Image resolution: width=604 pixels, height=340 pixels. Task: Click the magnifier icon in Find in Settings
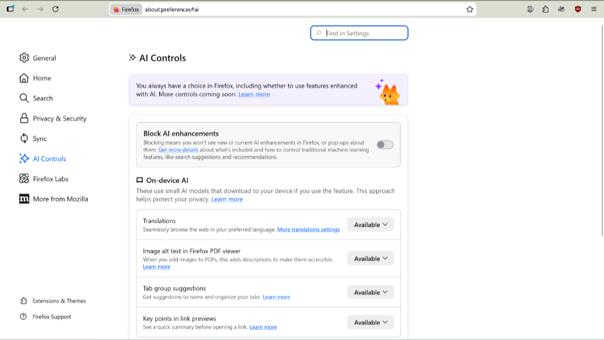click(x=318, y=33)
